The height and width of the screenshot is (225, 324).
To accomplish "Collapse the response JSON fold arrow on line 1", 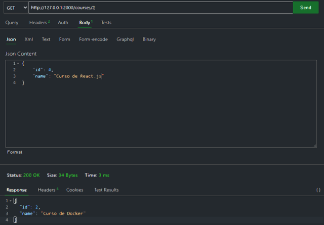I will (11, 201).
